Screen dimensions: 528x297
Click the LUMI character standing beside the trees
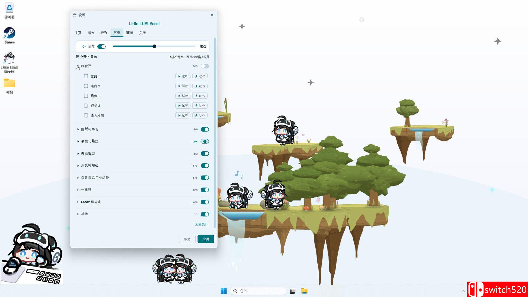click(x=274, y=195)
